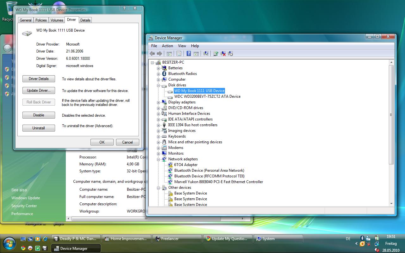405x253 pixels.
Task: Expand the Keyboards node
Action: coord(158,136)
